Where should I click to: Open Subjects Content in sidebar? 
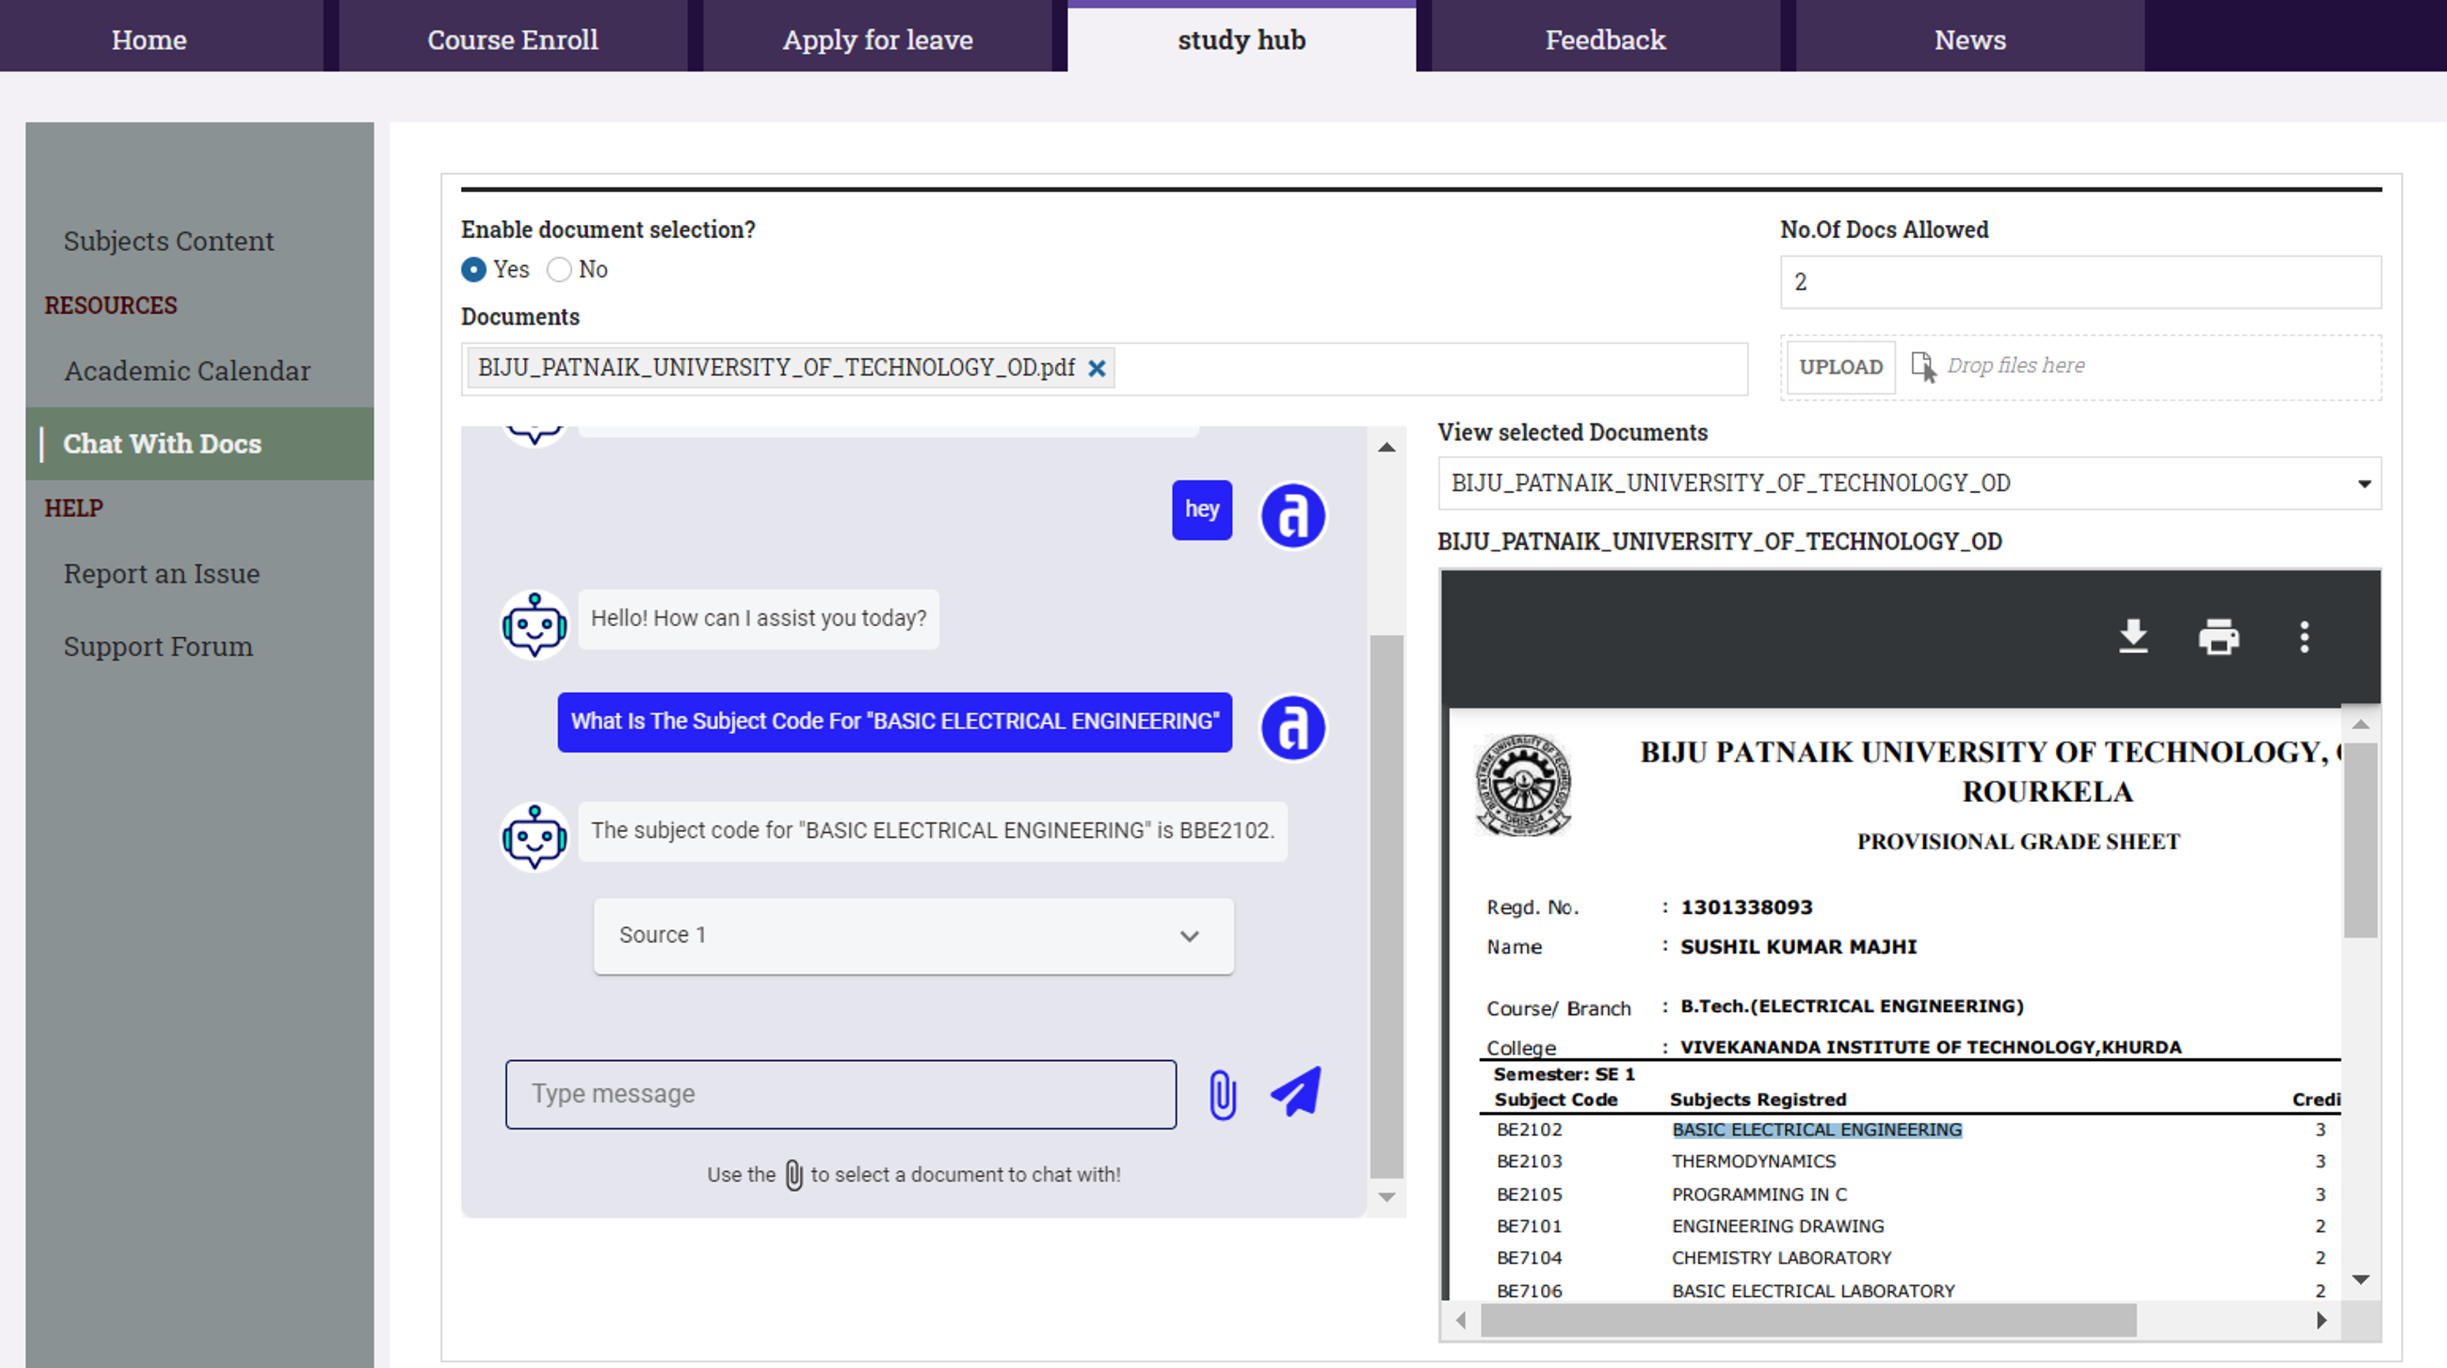pos(169,241)
